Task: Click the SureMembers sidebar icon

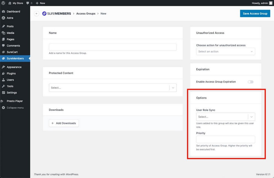Action: pyautogui.click(x=3, y=58)
